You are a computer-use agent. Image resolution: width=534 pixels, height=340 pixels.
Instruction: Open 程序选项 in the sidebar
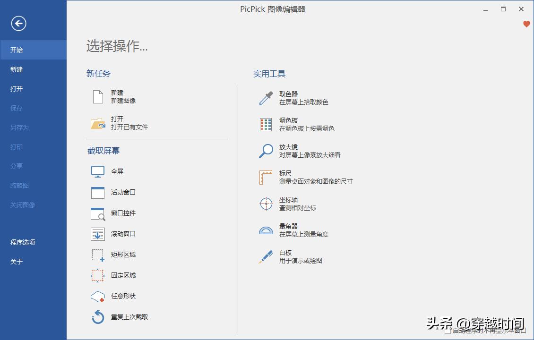(18, 242)
